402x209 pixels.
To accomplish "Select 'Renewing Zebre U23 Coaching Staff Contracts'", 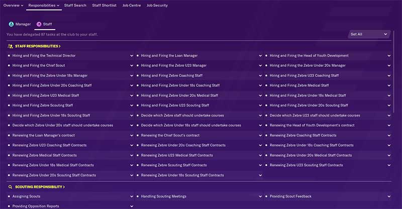I will 49,145.
